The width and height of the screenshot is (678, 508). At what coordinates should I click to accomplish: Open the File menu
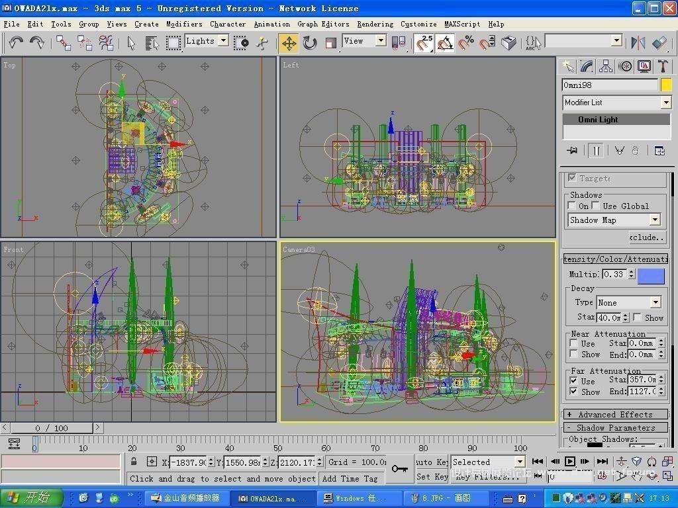pyautogui.click(x=11, y=24)
